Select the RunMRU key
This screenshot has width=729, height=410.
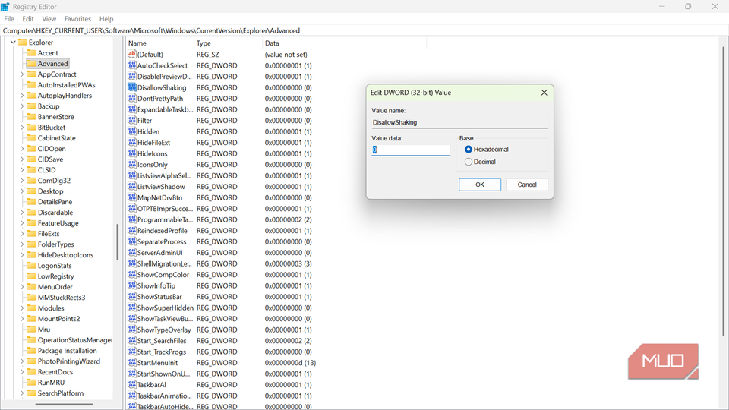[51, 383]
